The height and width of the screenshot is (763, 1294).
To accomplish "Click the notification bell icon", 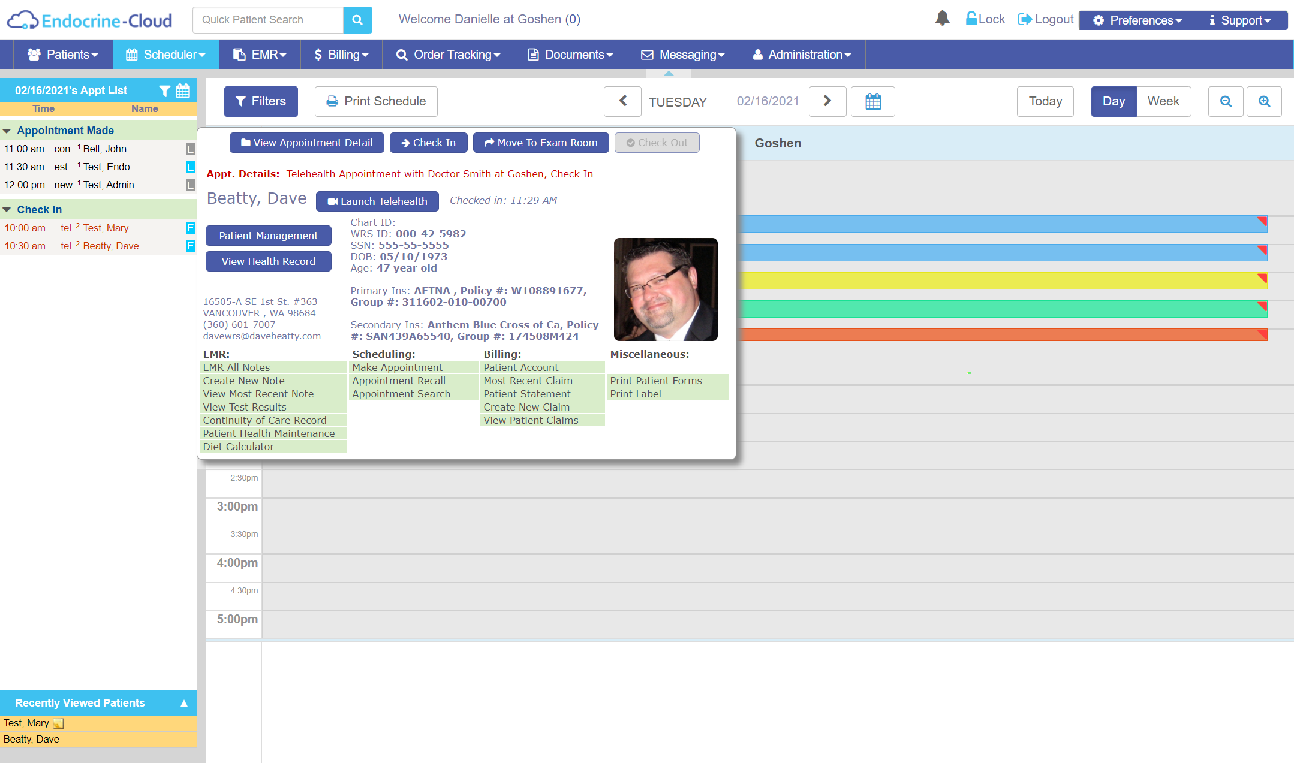I will coord(942,19).
